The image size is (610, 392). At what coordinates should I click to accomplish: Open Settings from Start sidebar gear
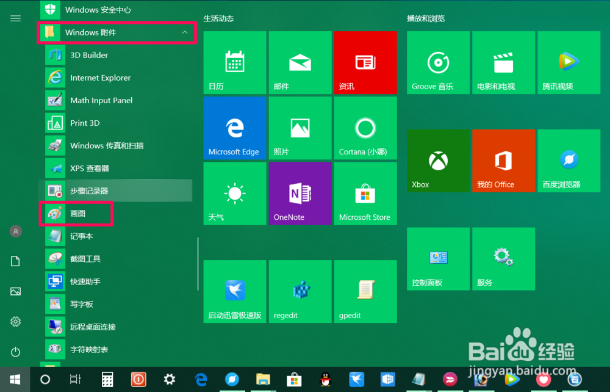tap(16, 322)
